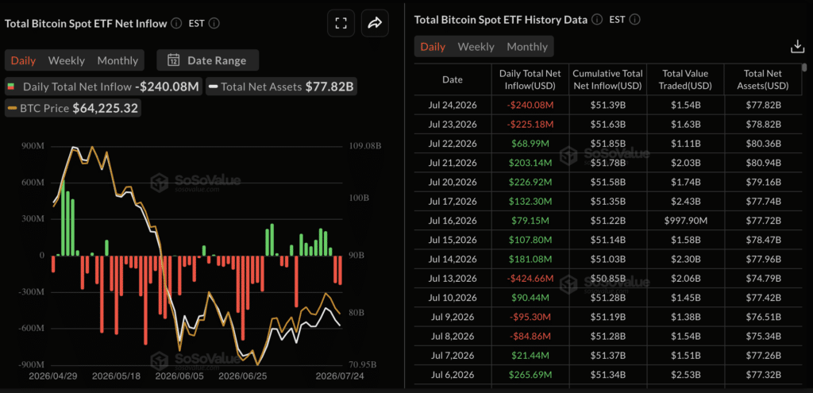Image resolution: width=813 pixels, height=393 pixels.
Task: Click the Date column header
Action: [x=453, y=80]
